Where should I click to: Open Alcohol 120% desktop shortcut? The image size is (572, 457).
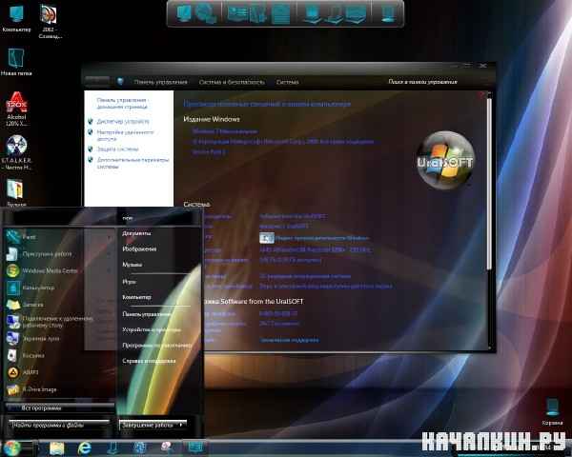[16, 109]
